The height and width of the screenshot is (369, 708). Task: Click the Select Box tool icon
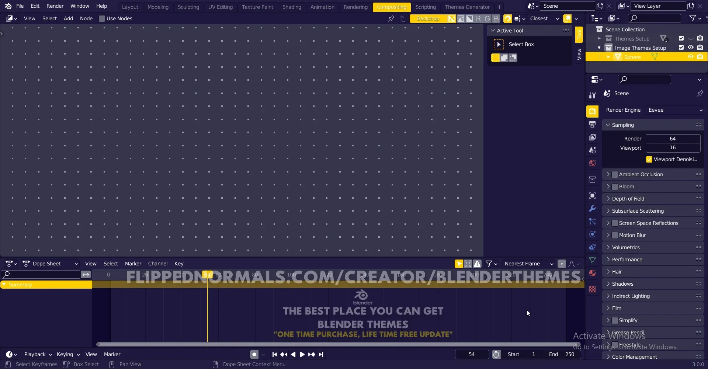tap(499, 44)
